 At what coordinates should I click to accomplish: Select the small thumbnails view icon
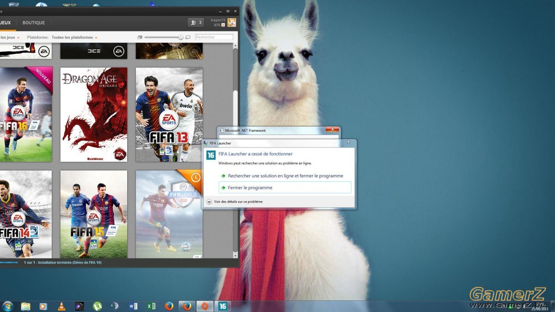(140, 37)
